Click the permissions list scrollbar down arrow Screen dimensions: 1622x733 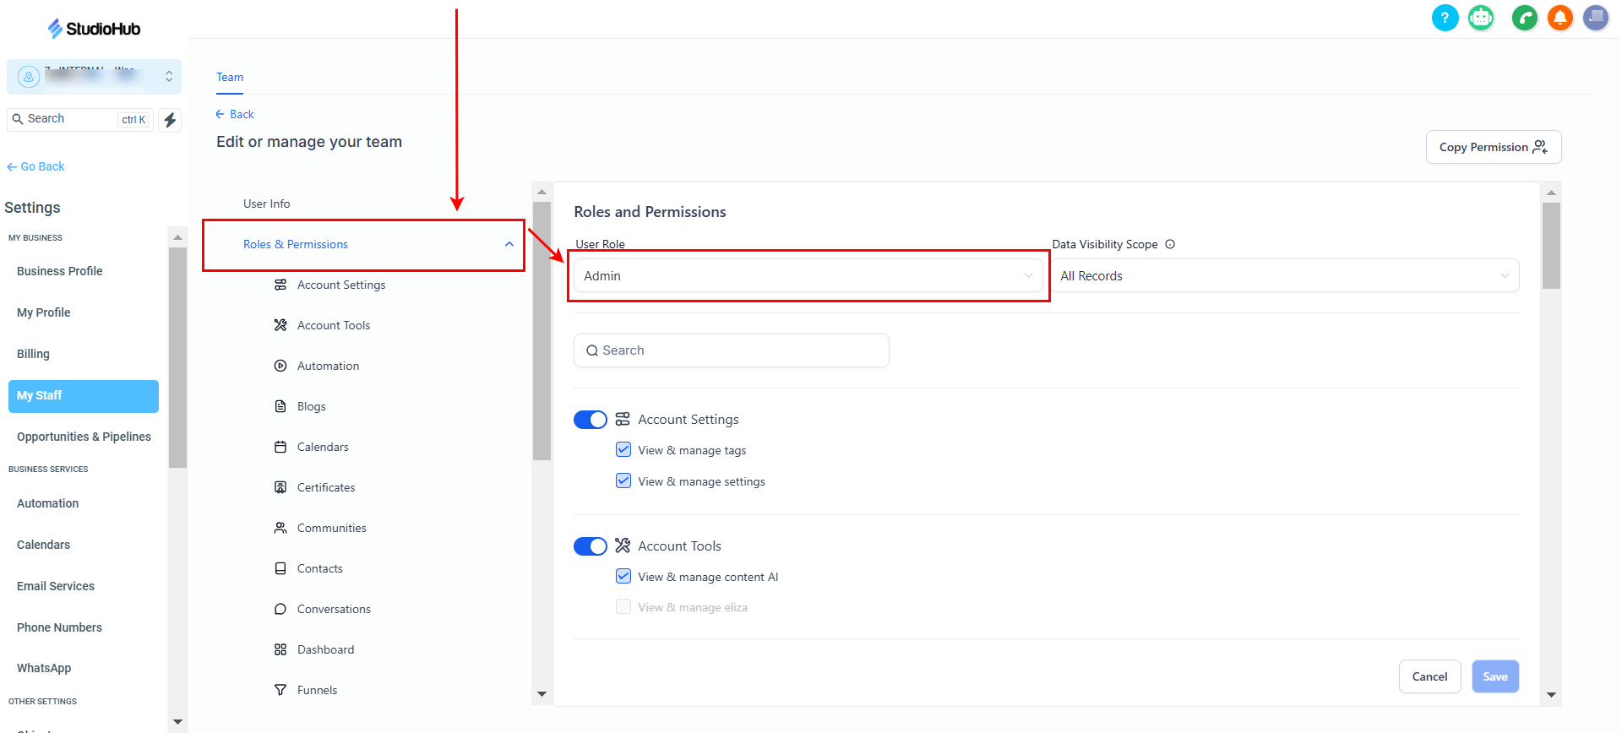[x=542, y=694]
